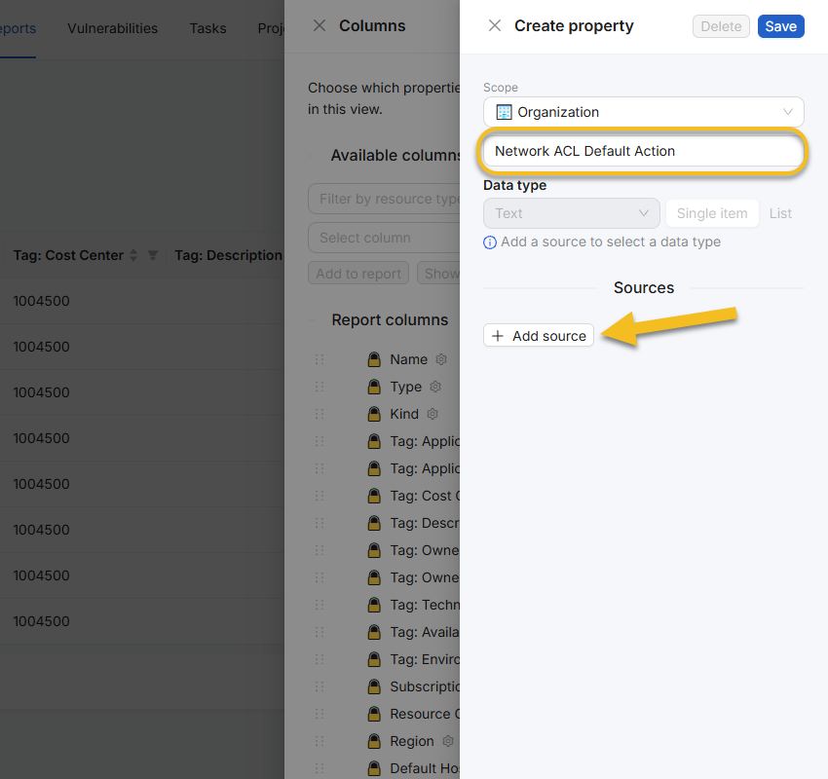The width and height of the screenshot is (828, 779).
Task: Click the lock icon for Name column
Action: click(x=374, y=359)
